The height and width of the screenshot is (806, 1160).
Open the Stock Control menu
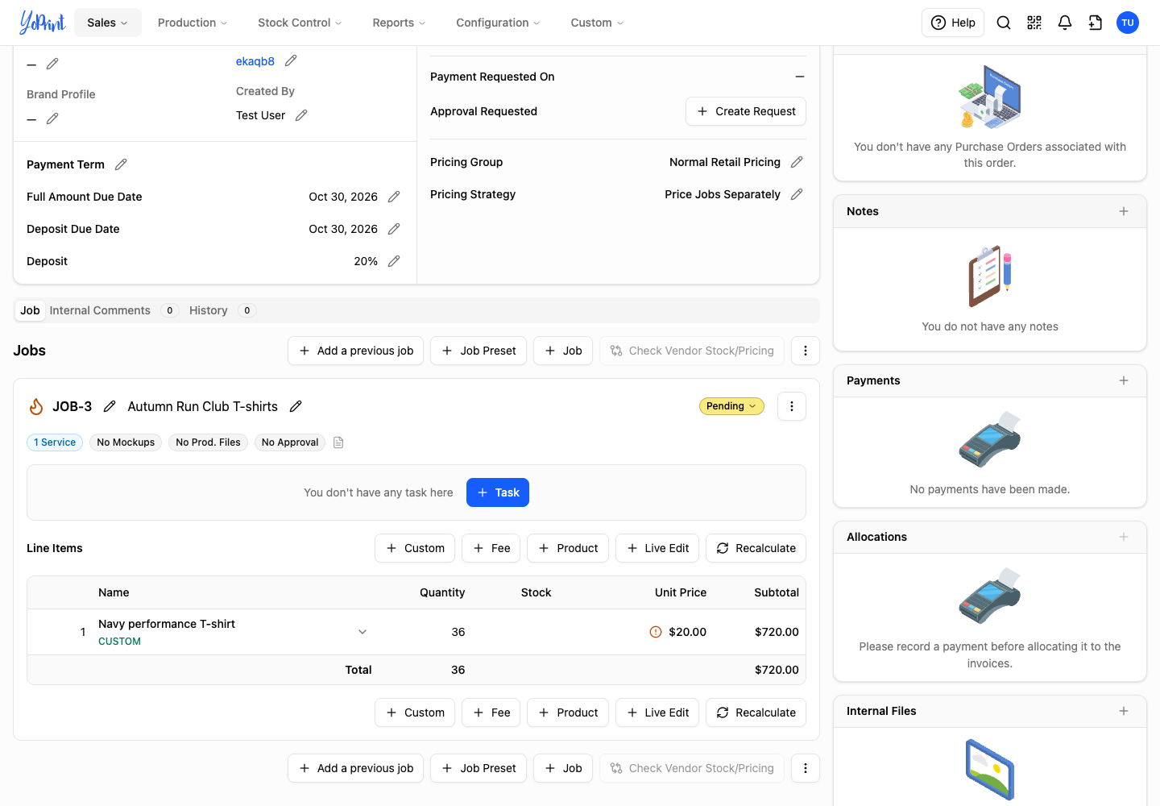[x=300, y=23]
